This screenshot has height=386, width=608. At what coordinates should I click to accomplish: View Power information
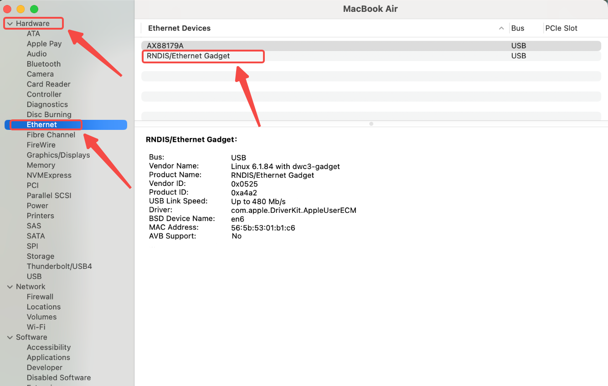coord(37,206)
